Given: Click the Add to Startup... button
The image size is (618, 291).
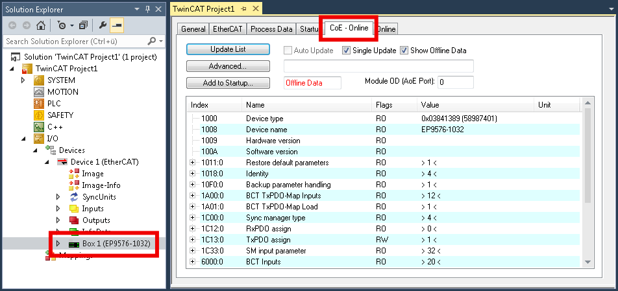Looking at the screenshot, I should [228, 83].
